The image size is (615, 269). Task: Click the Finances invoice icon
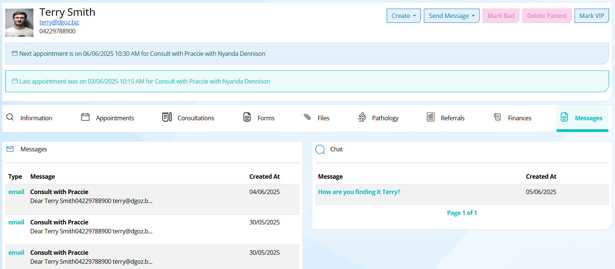(497, 117)
